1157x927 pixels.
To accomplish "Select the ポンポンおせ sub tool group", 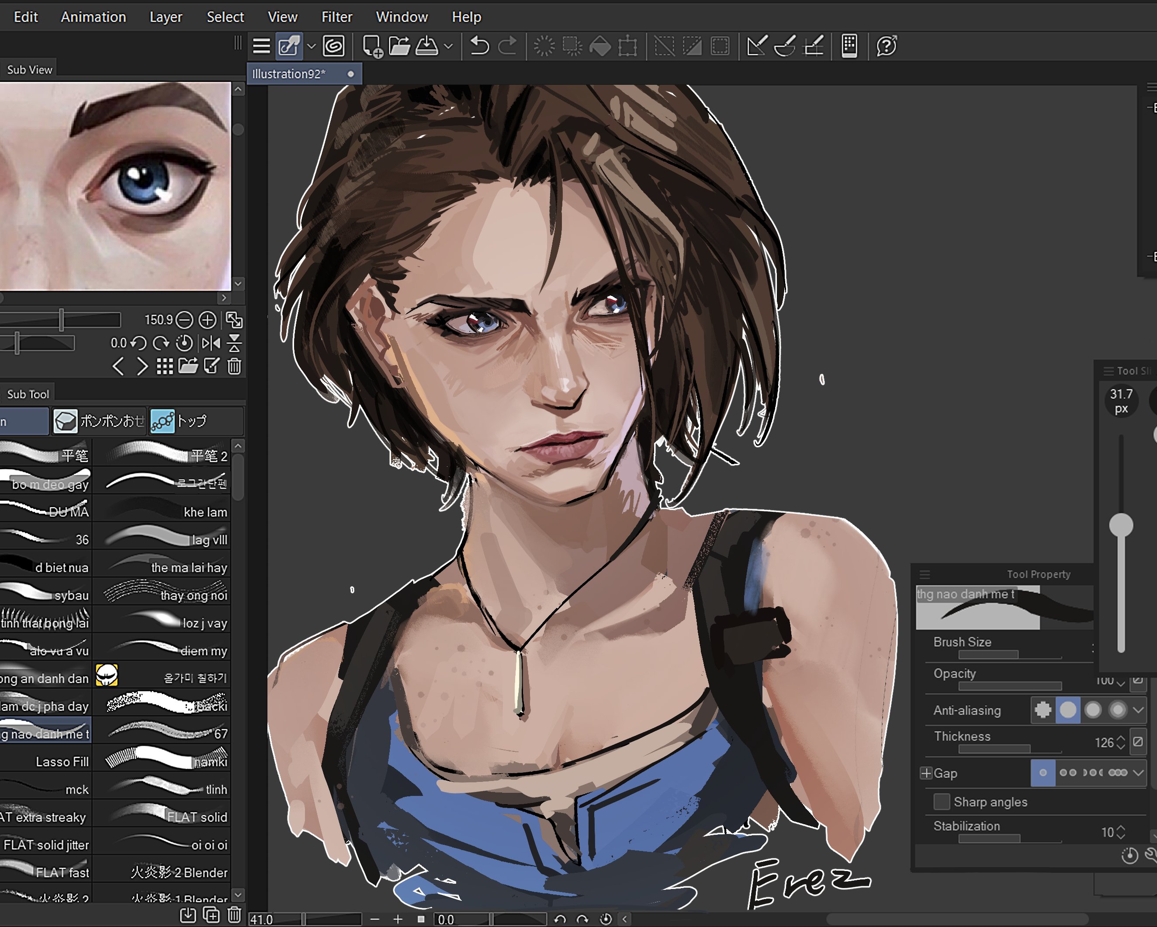I will pos(99,421).
